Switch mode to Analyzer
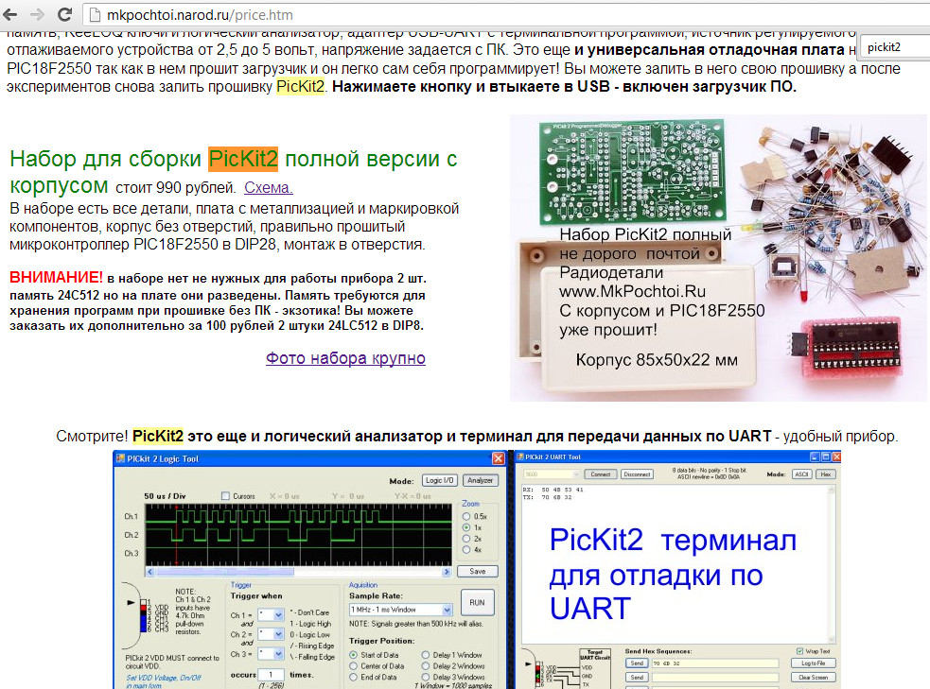Screen dimensions: 930x689 [x=482, y=480]
